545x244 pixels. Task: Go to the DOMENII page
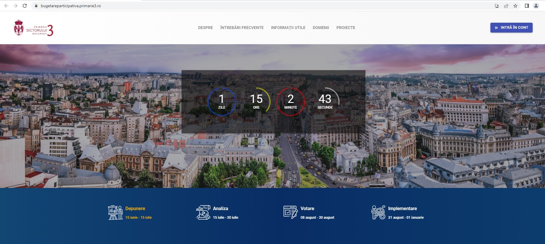coord(321,28)
